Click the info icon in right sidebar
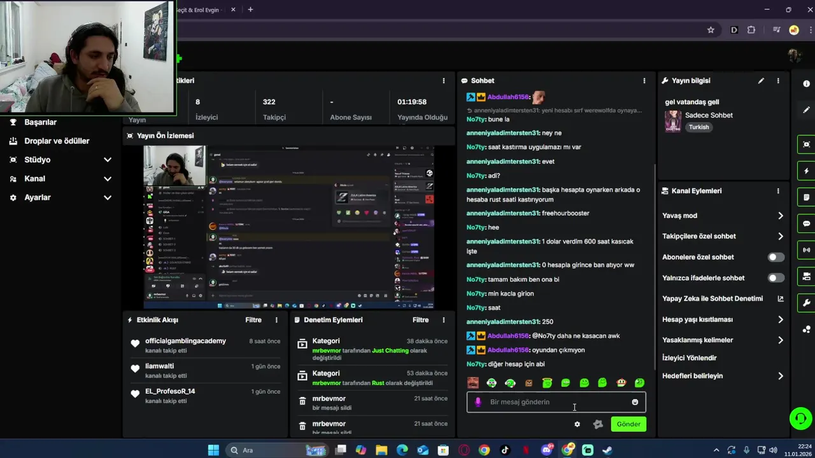The width and height of the screenshot is (815, 458). [x=806, y=84]
